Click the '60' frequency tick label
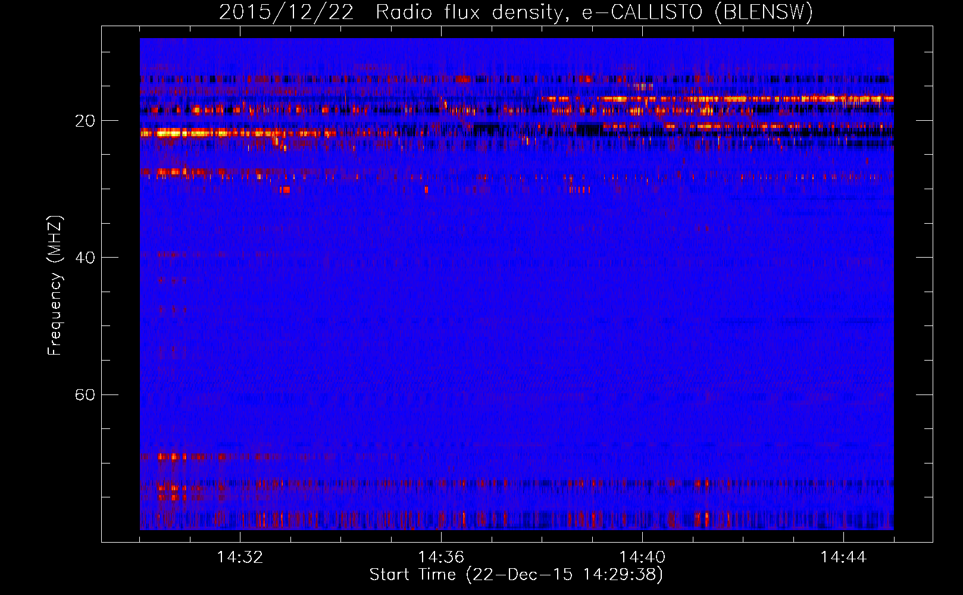Viewport: 963px width, 595px height. (x=85, y=394)
